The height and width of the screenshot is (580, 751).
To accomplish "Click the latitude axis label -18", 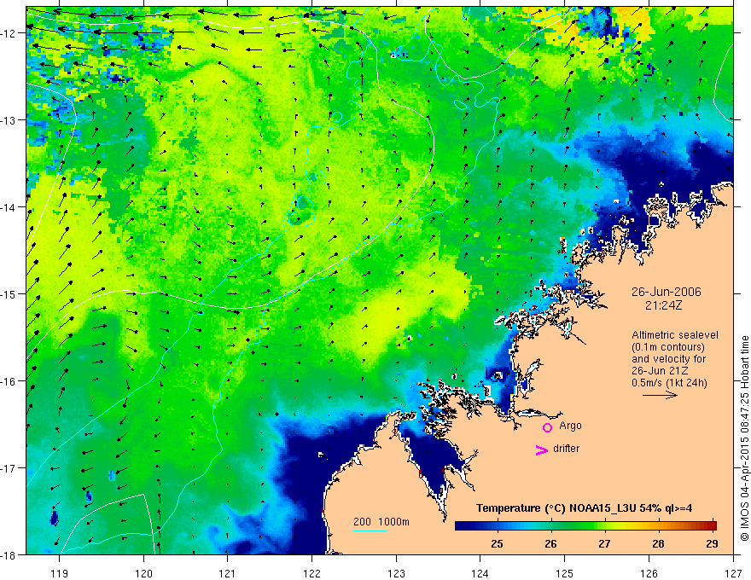I will (9, 554).
